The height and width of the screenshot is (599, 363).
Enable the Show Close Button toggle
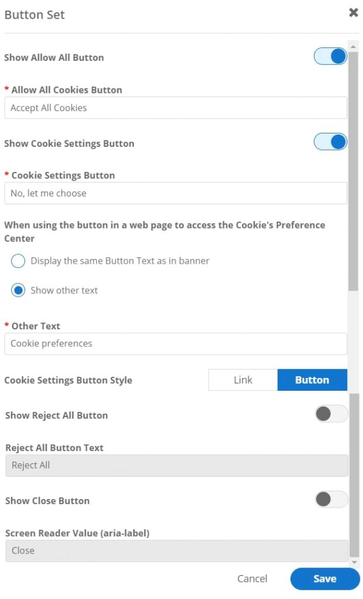(x=331, y=500)
